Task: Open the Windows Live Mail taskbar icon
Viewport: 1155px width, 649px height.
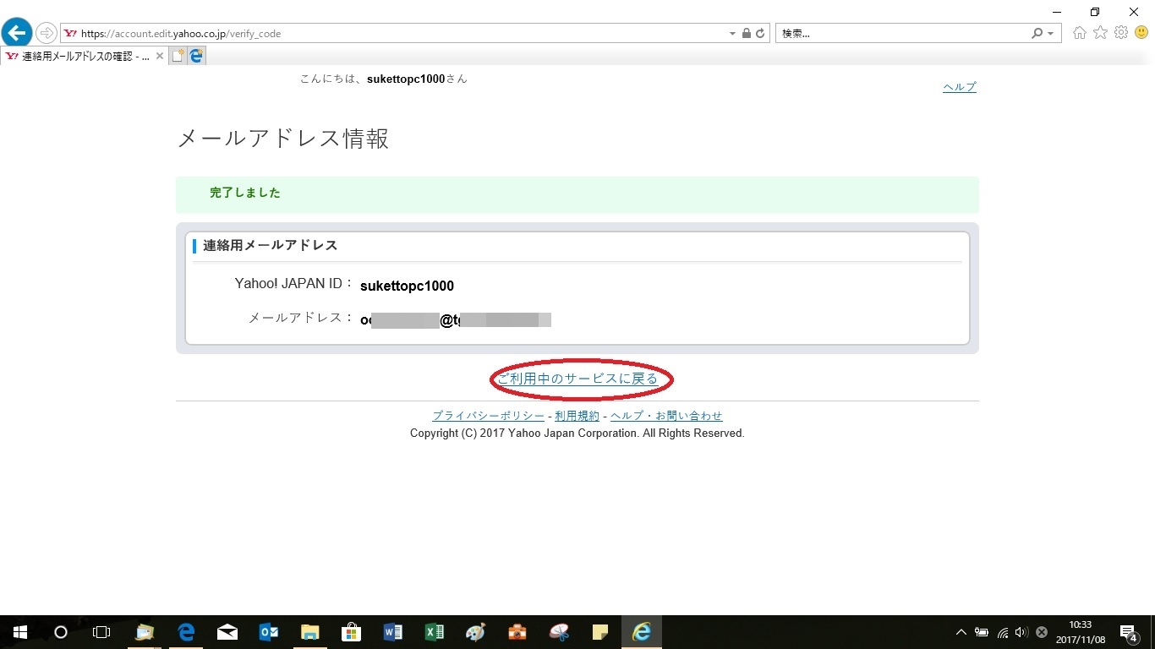Action: pyautogui.click(x=145, y=632)
